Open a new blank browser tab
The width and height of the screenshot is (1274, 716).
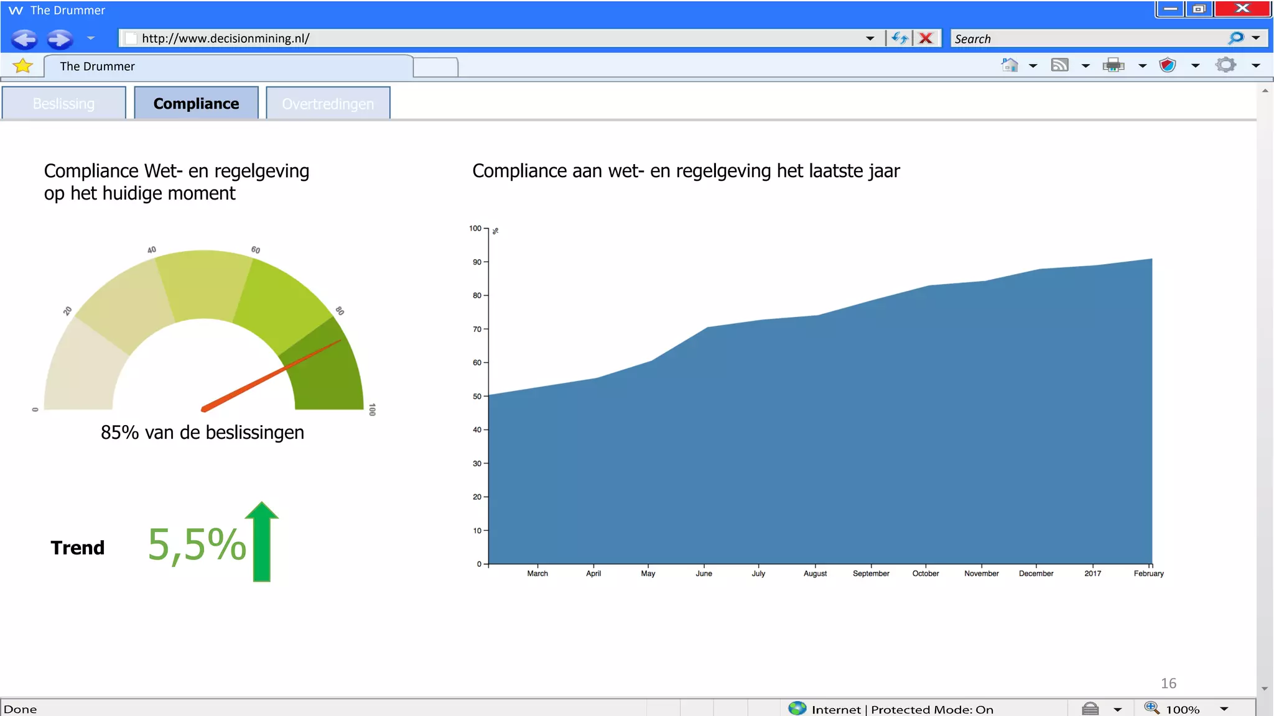pyautogui.click(x=435, y=67)
